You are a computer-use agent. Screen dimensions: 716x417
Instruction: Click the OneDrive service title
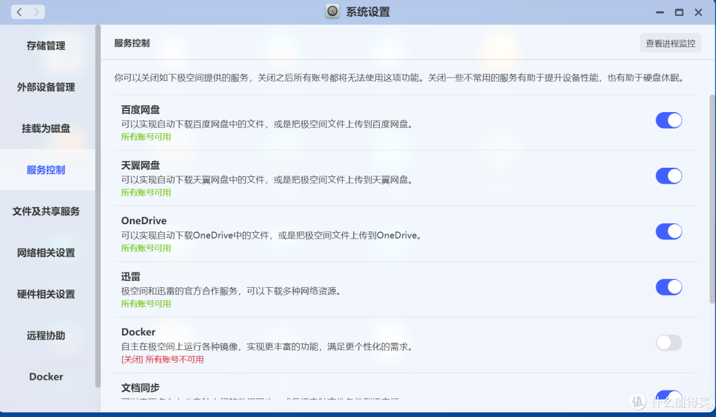pyautogui.click(x=144, y=221)
